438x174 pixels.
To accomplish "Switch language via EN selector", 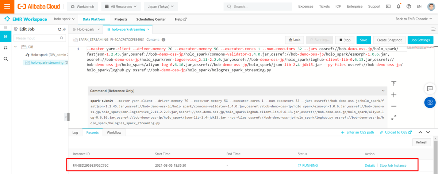I will pos(419,7).
